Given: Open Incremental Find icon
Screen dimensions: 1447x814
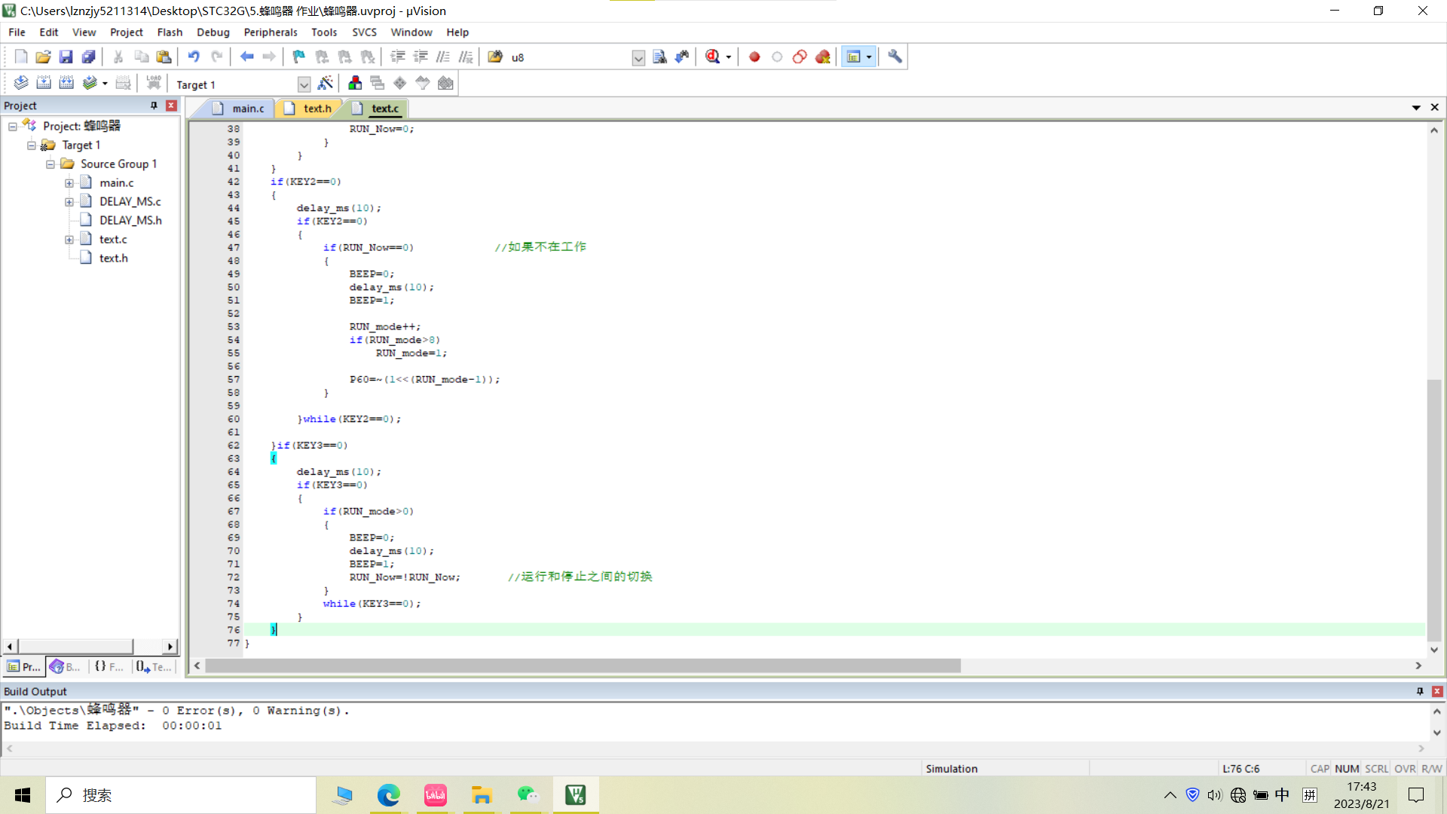Looking at the screenshot, I should pos(683,57).
